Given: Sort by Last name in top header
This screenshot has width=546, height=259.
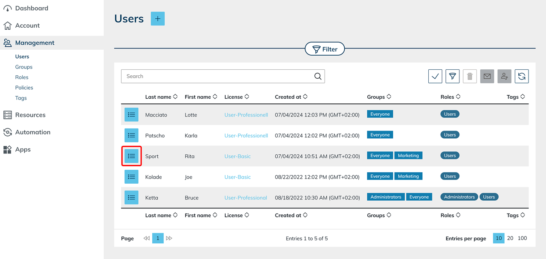Looking at the screenshot, I should 161,97.
